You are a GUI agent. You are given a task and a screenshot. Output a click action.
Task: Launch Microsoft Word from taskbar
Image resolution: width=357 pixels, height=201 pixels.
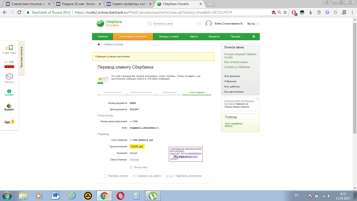[x=55, y=196]
